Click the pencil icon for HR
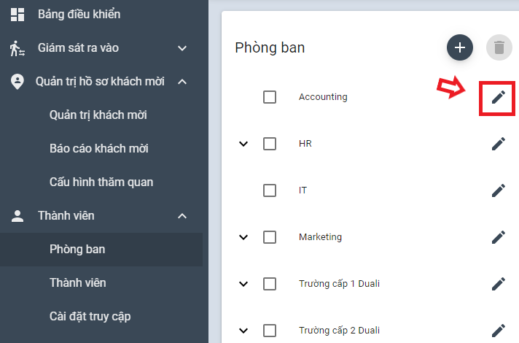 tap(498, 144)
